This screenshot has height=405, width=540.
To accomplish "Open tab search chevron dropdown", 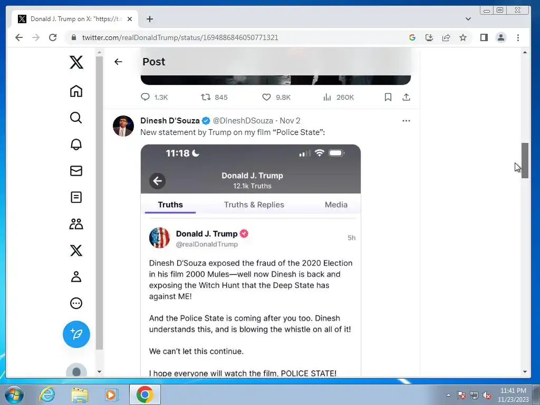I will point(468,19).
